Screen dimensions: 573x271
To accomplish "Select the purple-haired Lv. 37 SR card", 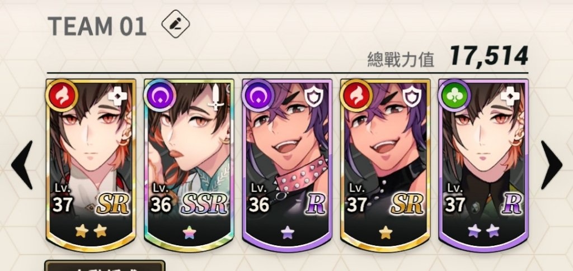I will point(385,165).
